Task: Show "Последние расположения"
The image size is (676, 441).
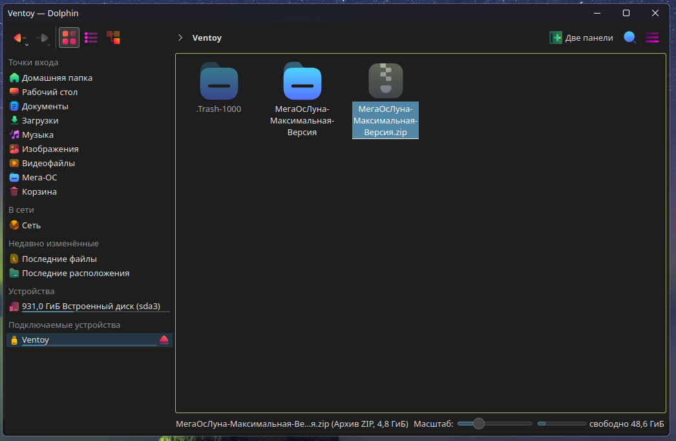Action: (x=89, y=273)
